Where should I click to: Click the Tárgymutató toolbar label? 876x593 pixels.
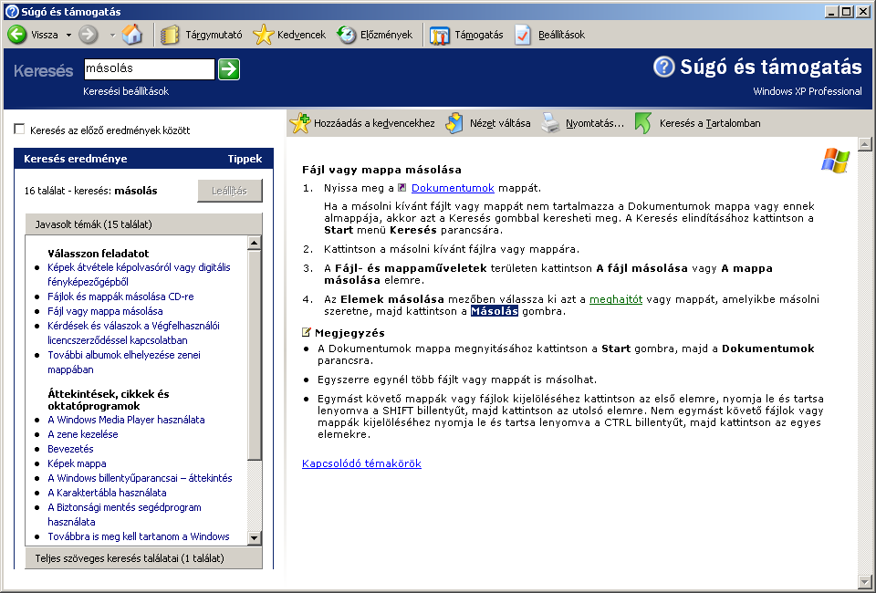pos(214,35)
